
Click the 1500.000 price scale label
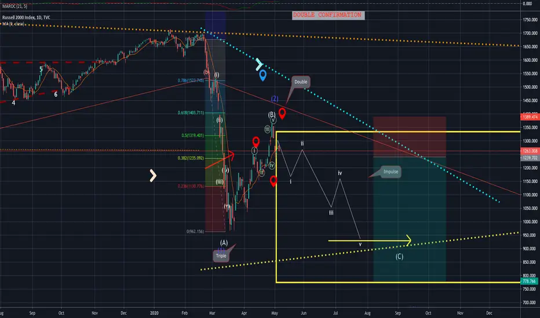[x=530, y=87]
